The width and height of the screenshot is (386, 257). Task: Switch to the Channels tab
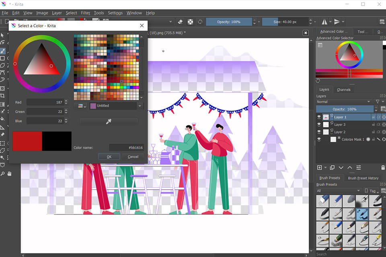[343, 90]
